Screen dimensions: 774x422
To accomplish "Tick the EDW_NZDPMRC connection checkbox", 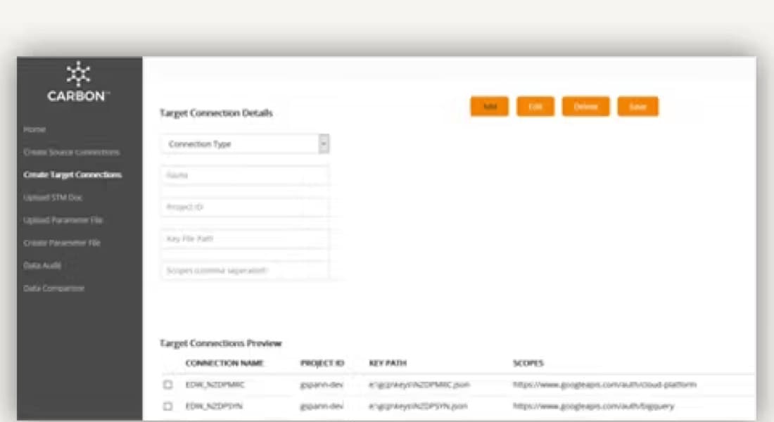I will click(168, 385).
